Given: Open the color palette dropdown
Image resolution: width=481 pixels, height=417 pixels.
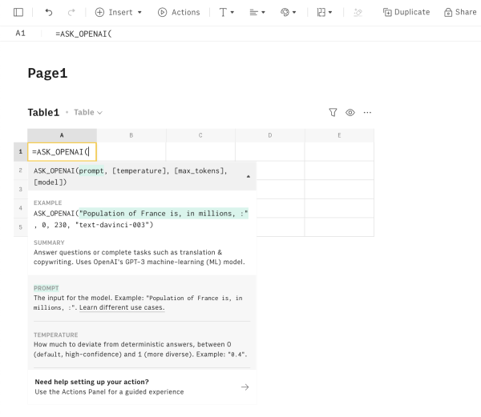Looking at the screenshot, I should click(x=288, y=12).
